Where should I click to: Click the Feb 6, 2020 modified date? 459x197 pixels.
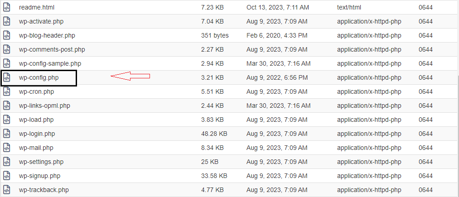[x=277, y=35]
